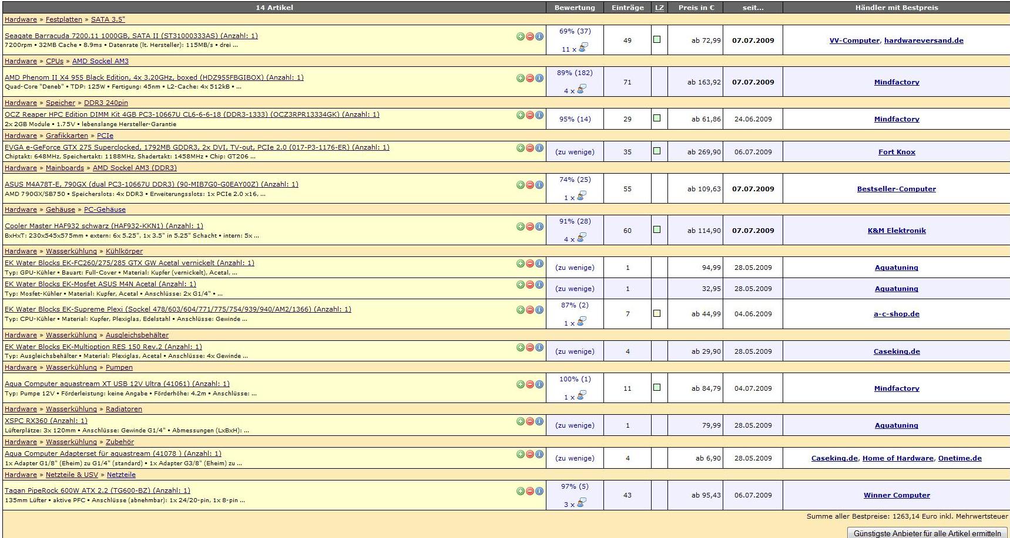1010x538 pixels.
Task: Open Bestseller-Computer dealer link
Action: click(x=897, y=189)
